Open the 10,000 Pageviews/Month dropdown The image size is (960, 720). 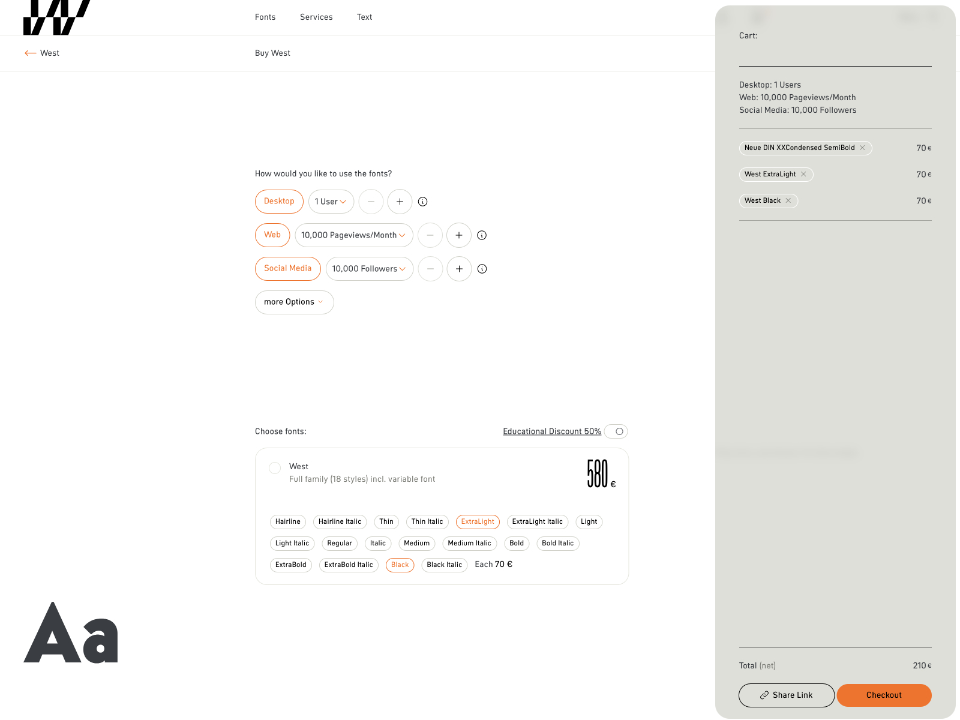[354, 235]
